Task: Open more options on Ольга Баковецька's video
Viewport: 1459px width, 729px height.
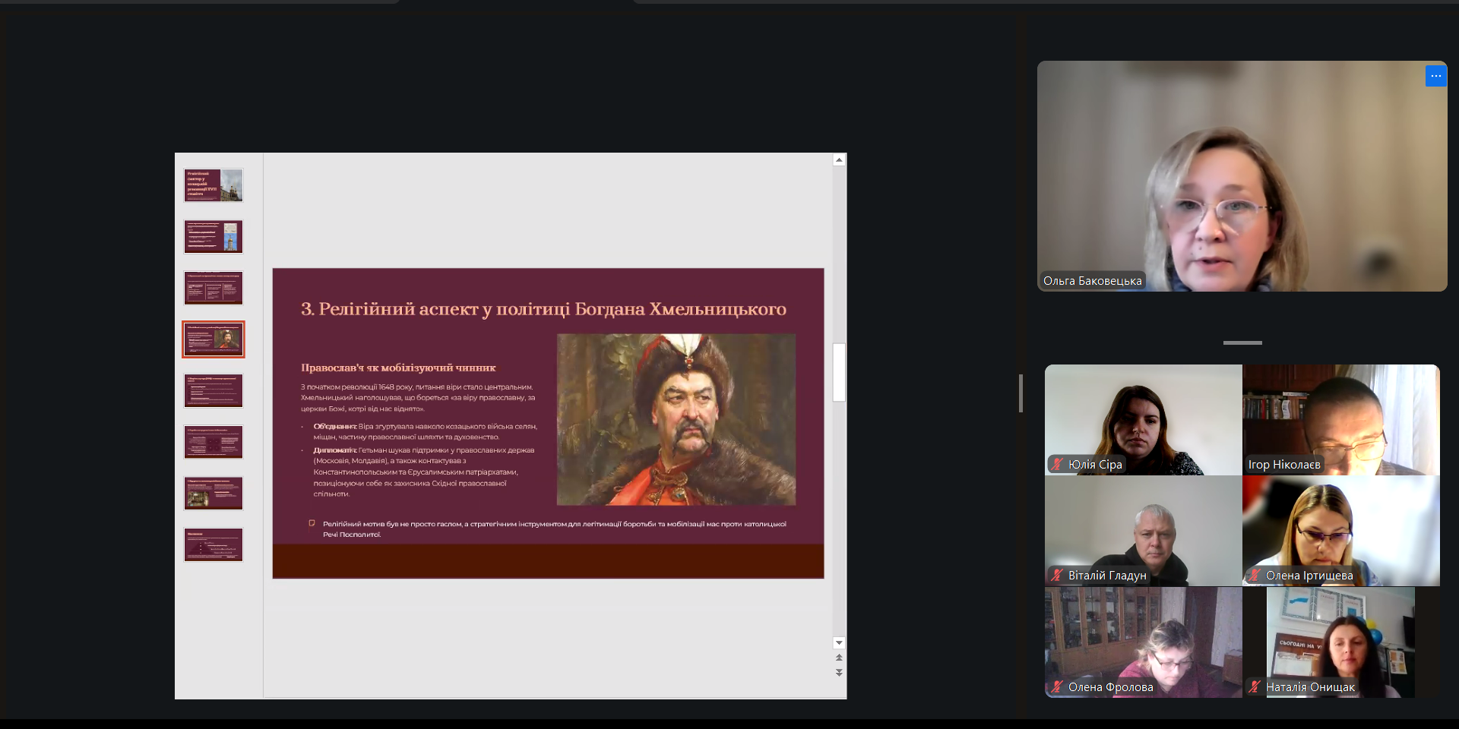Action: click(x=1435, y=76)
